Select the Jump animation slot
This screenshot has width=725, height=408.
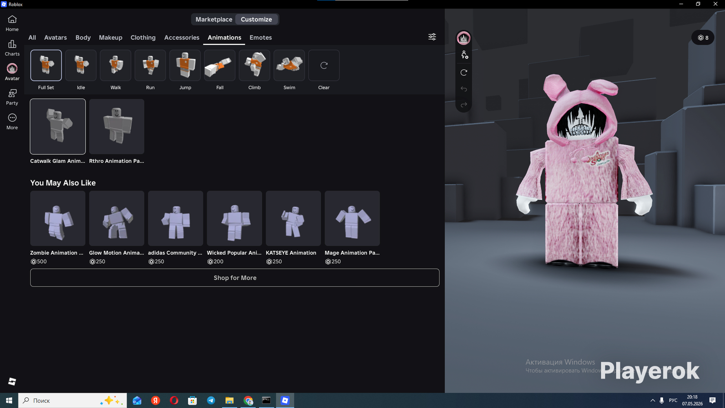pos(185,65)
